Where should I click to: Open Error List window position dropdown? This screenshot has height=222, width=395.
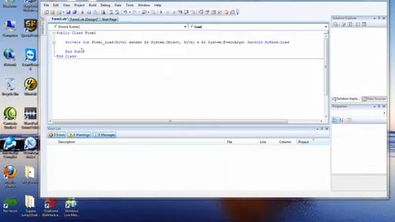coord(317,129)
